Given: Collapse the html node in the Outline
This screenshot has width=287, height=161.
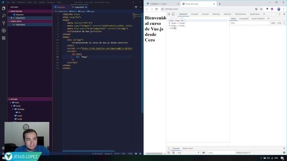Looking at the screenshot, I should click(11, 102).
